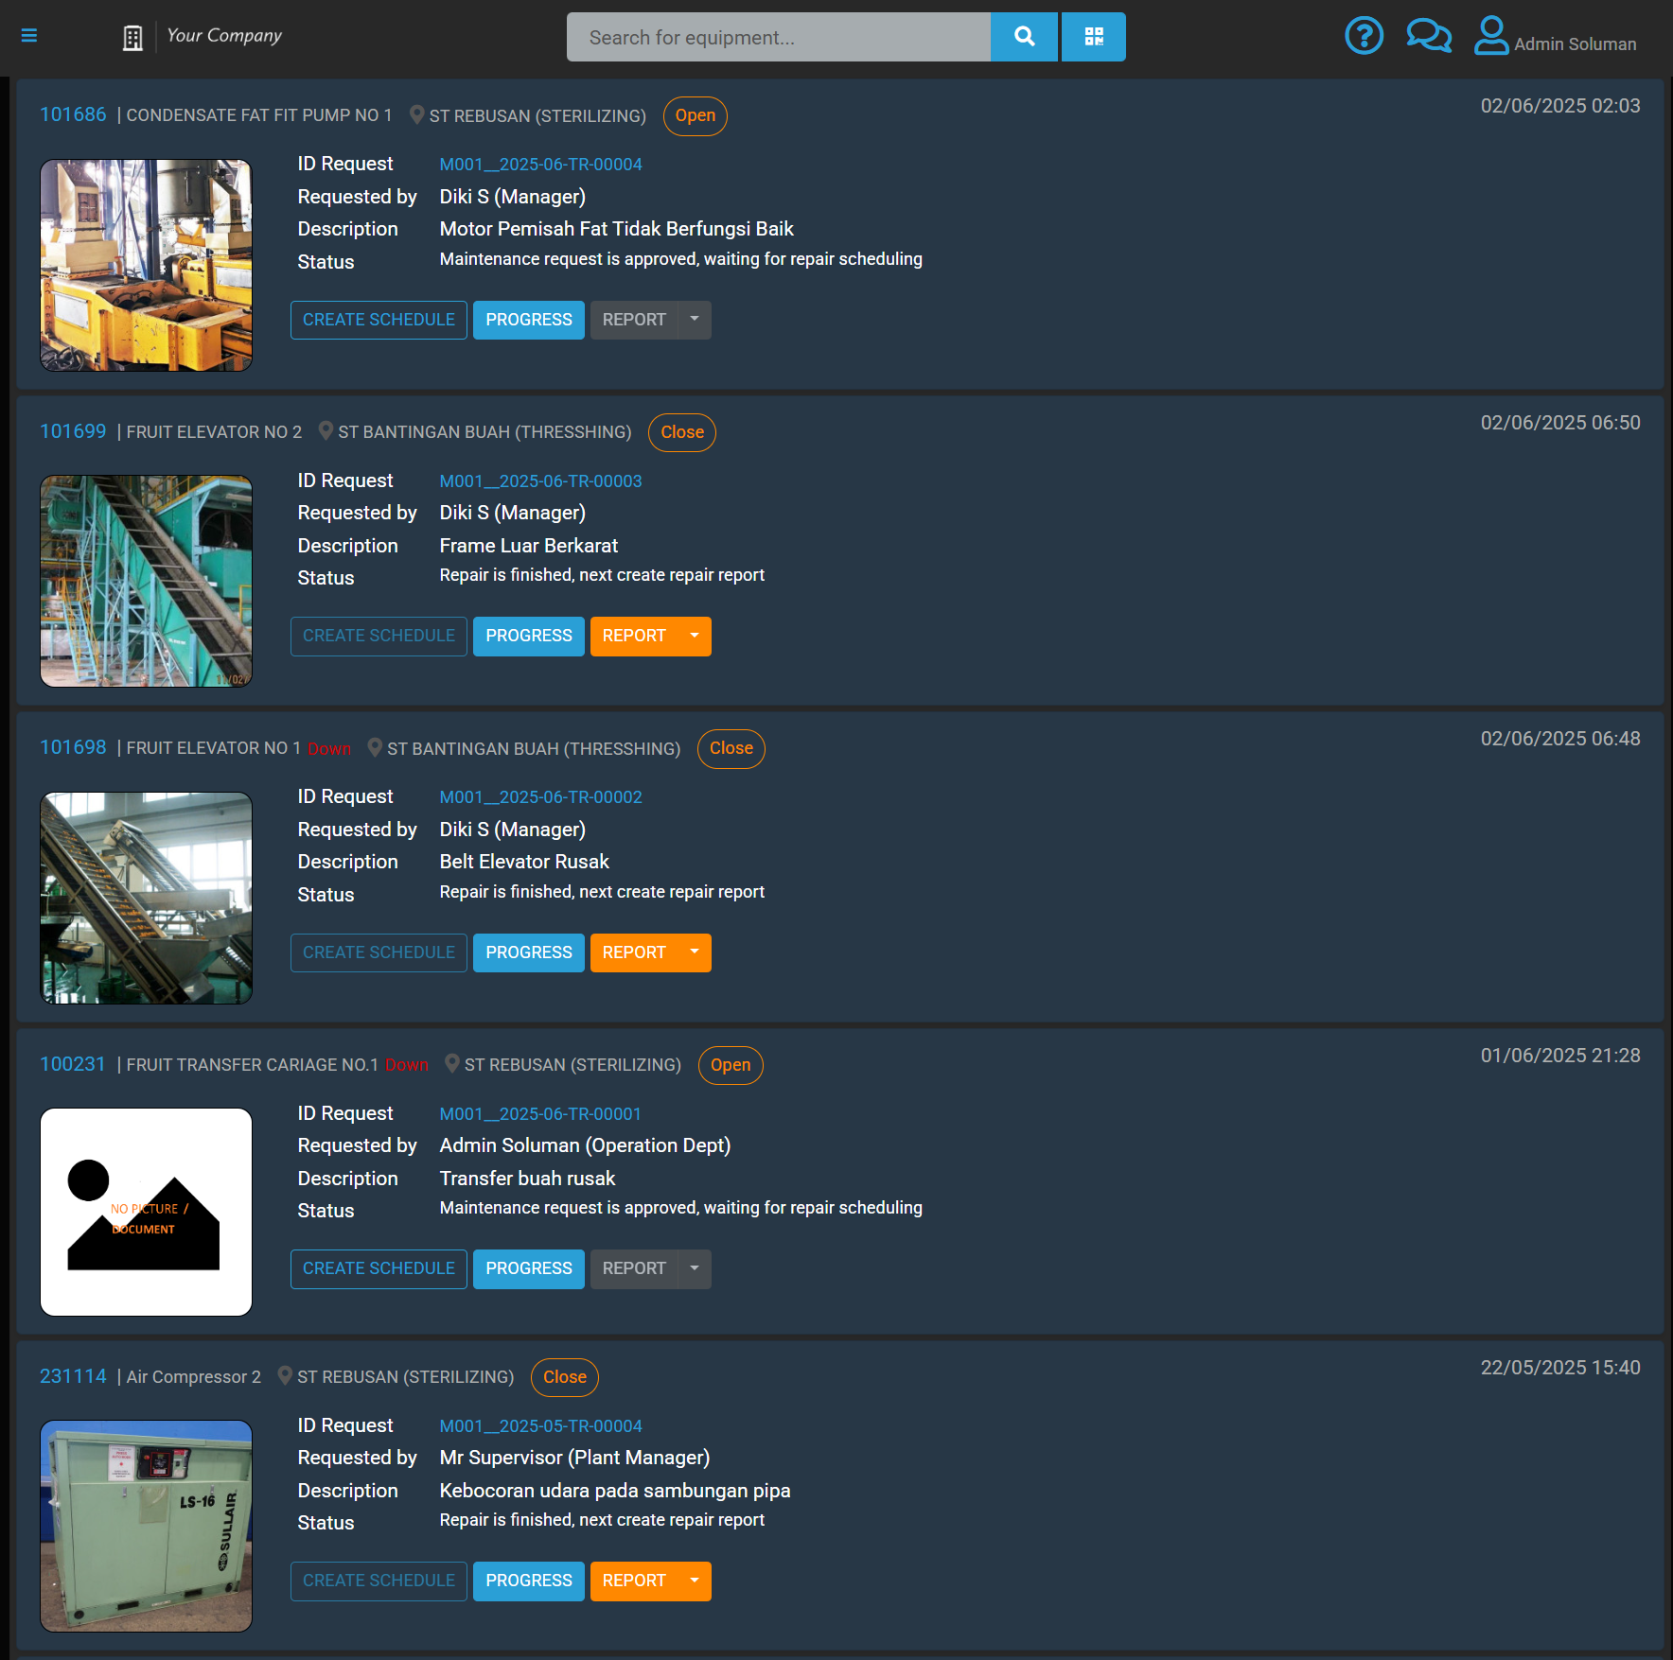Screen dimensions: 1673x1660
Task: Open the Fruit Elevator No 2 thumbnail image
Action: click(x=147, y=581)
